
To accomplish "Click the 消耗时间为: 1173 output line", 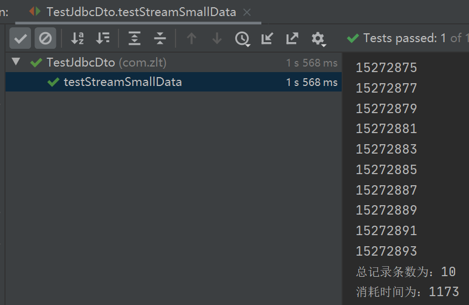I will (408, 292).
